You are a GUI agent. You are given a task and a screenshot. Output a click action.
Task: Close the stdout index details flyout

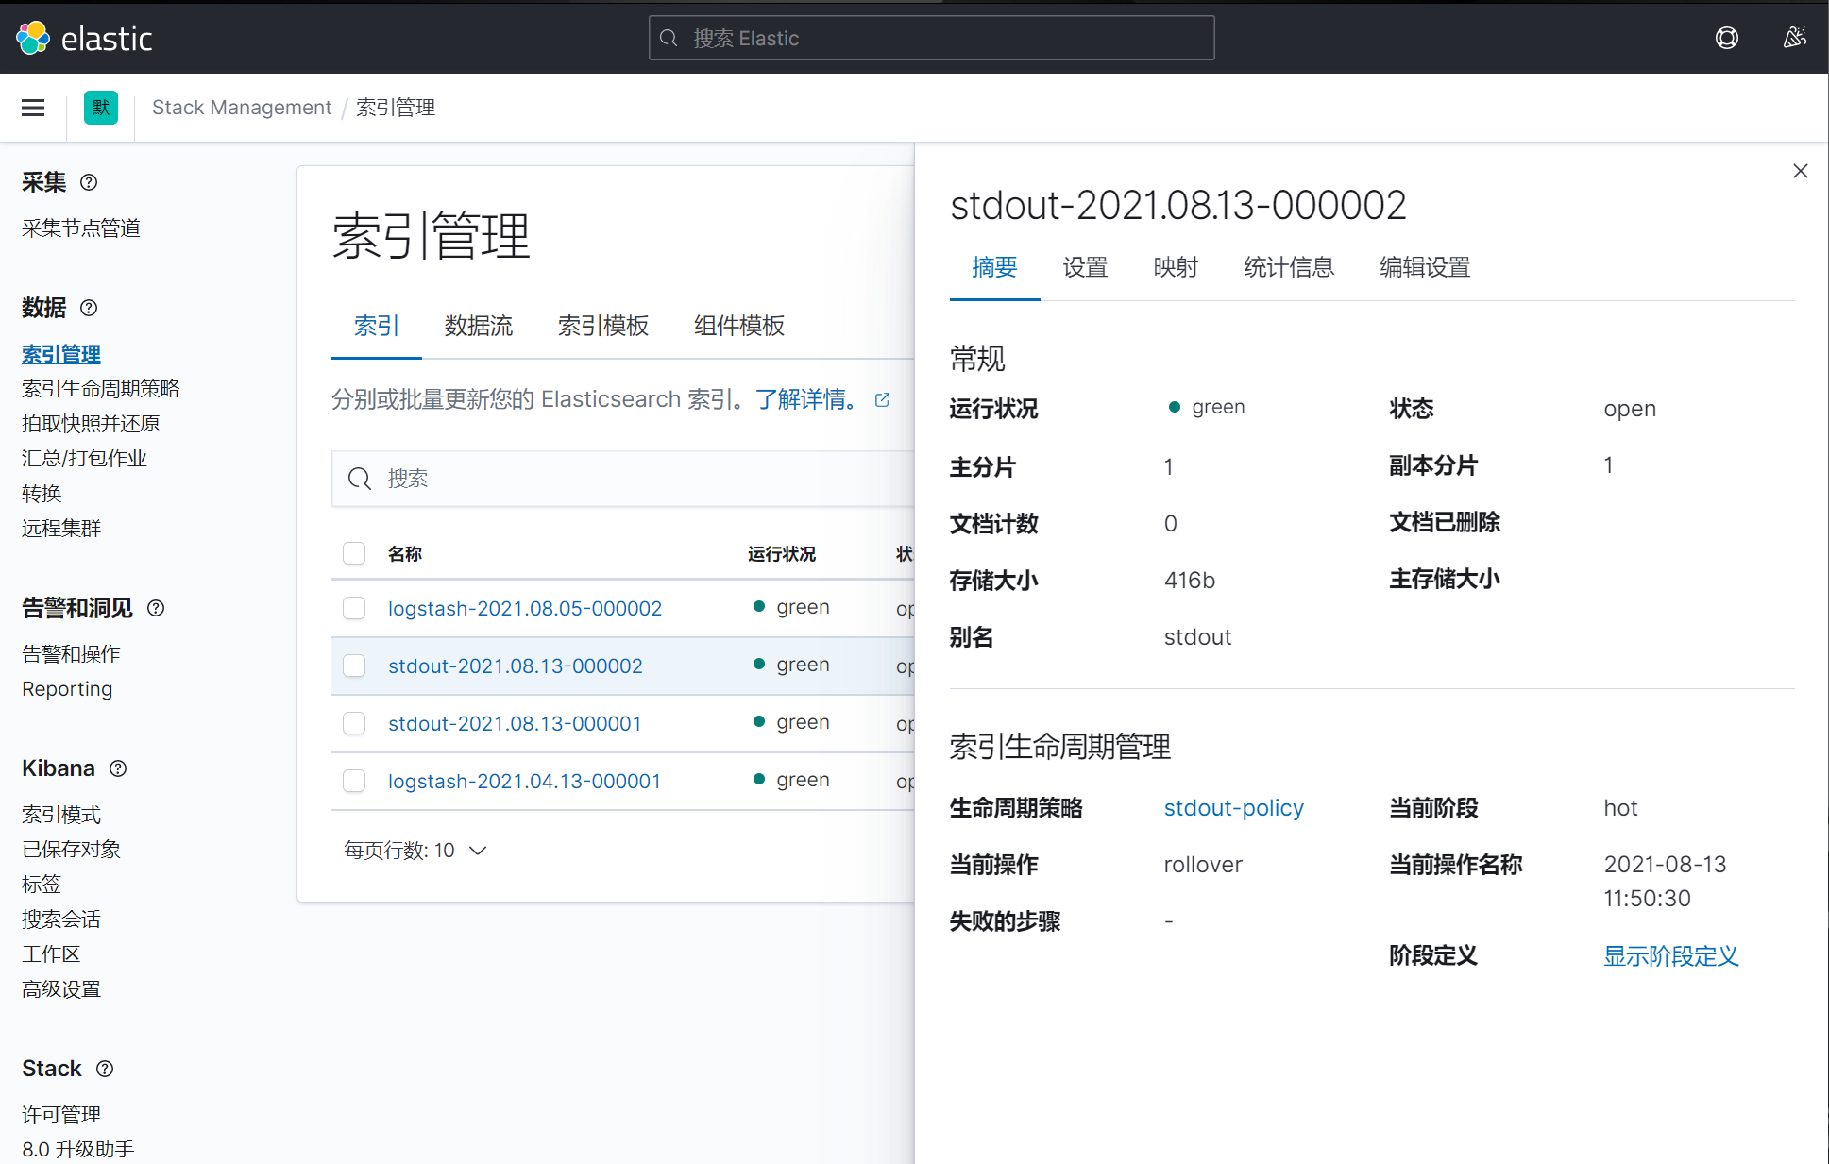click(1801, 171)
